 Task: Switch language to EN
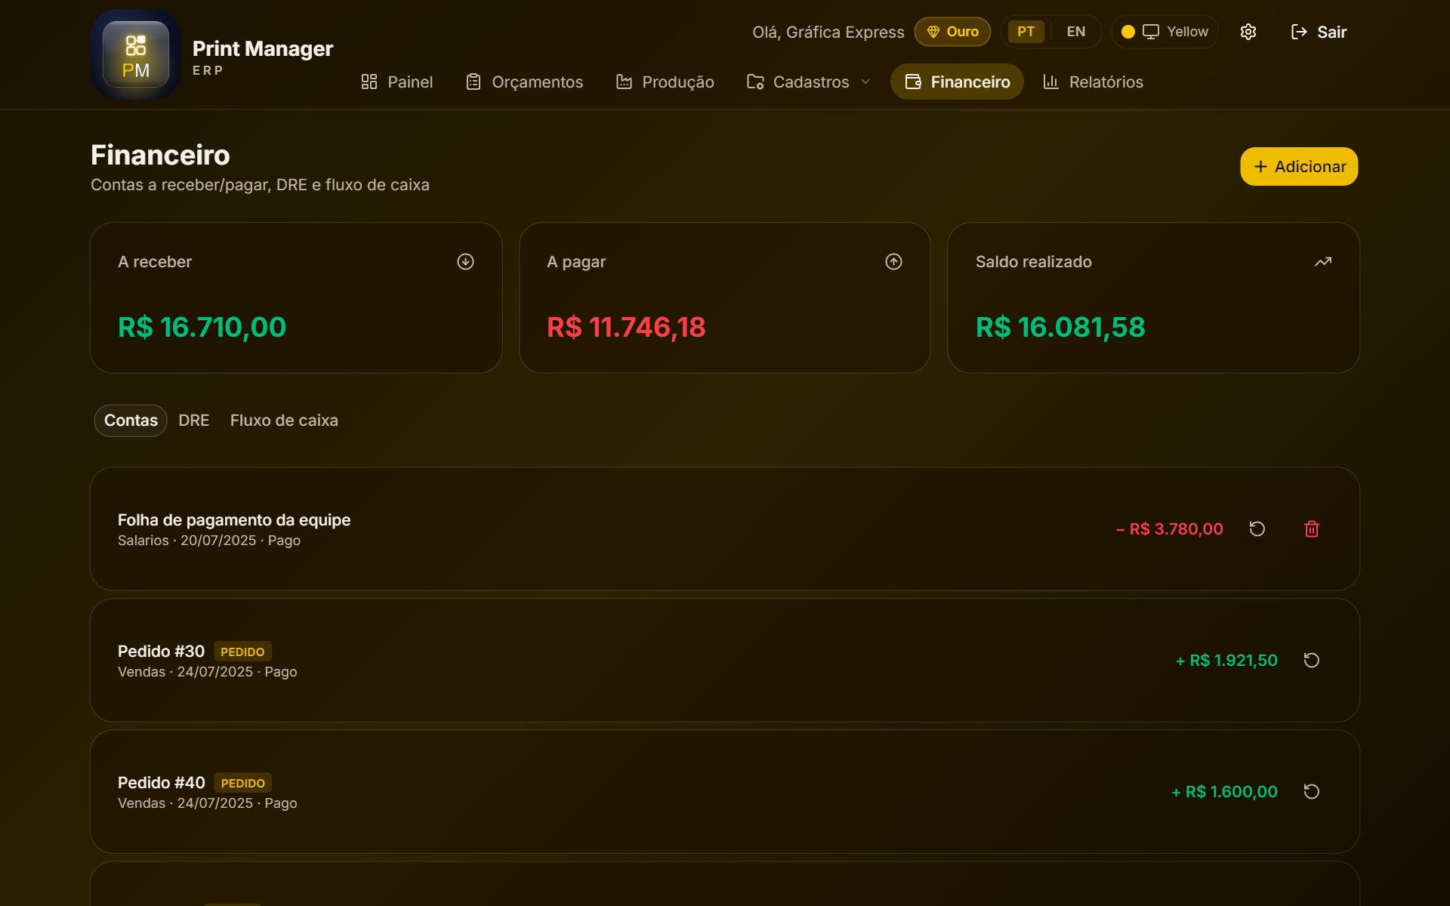click(x=1075, y=32)
